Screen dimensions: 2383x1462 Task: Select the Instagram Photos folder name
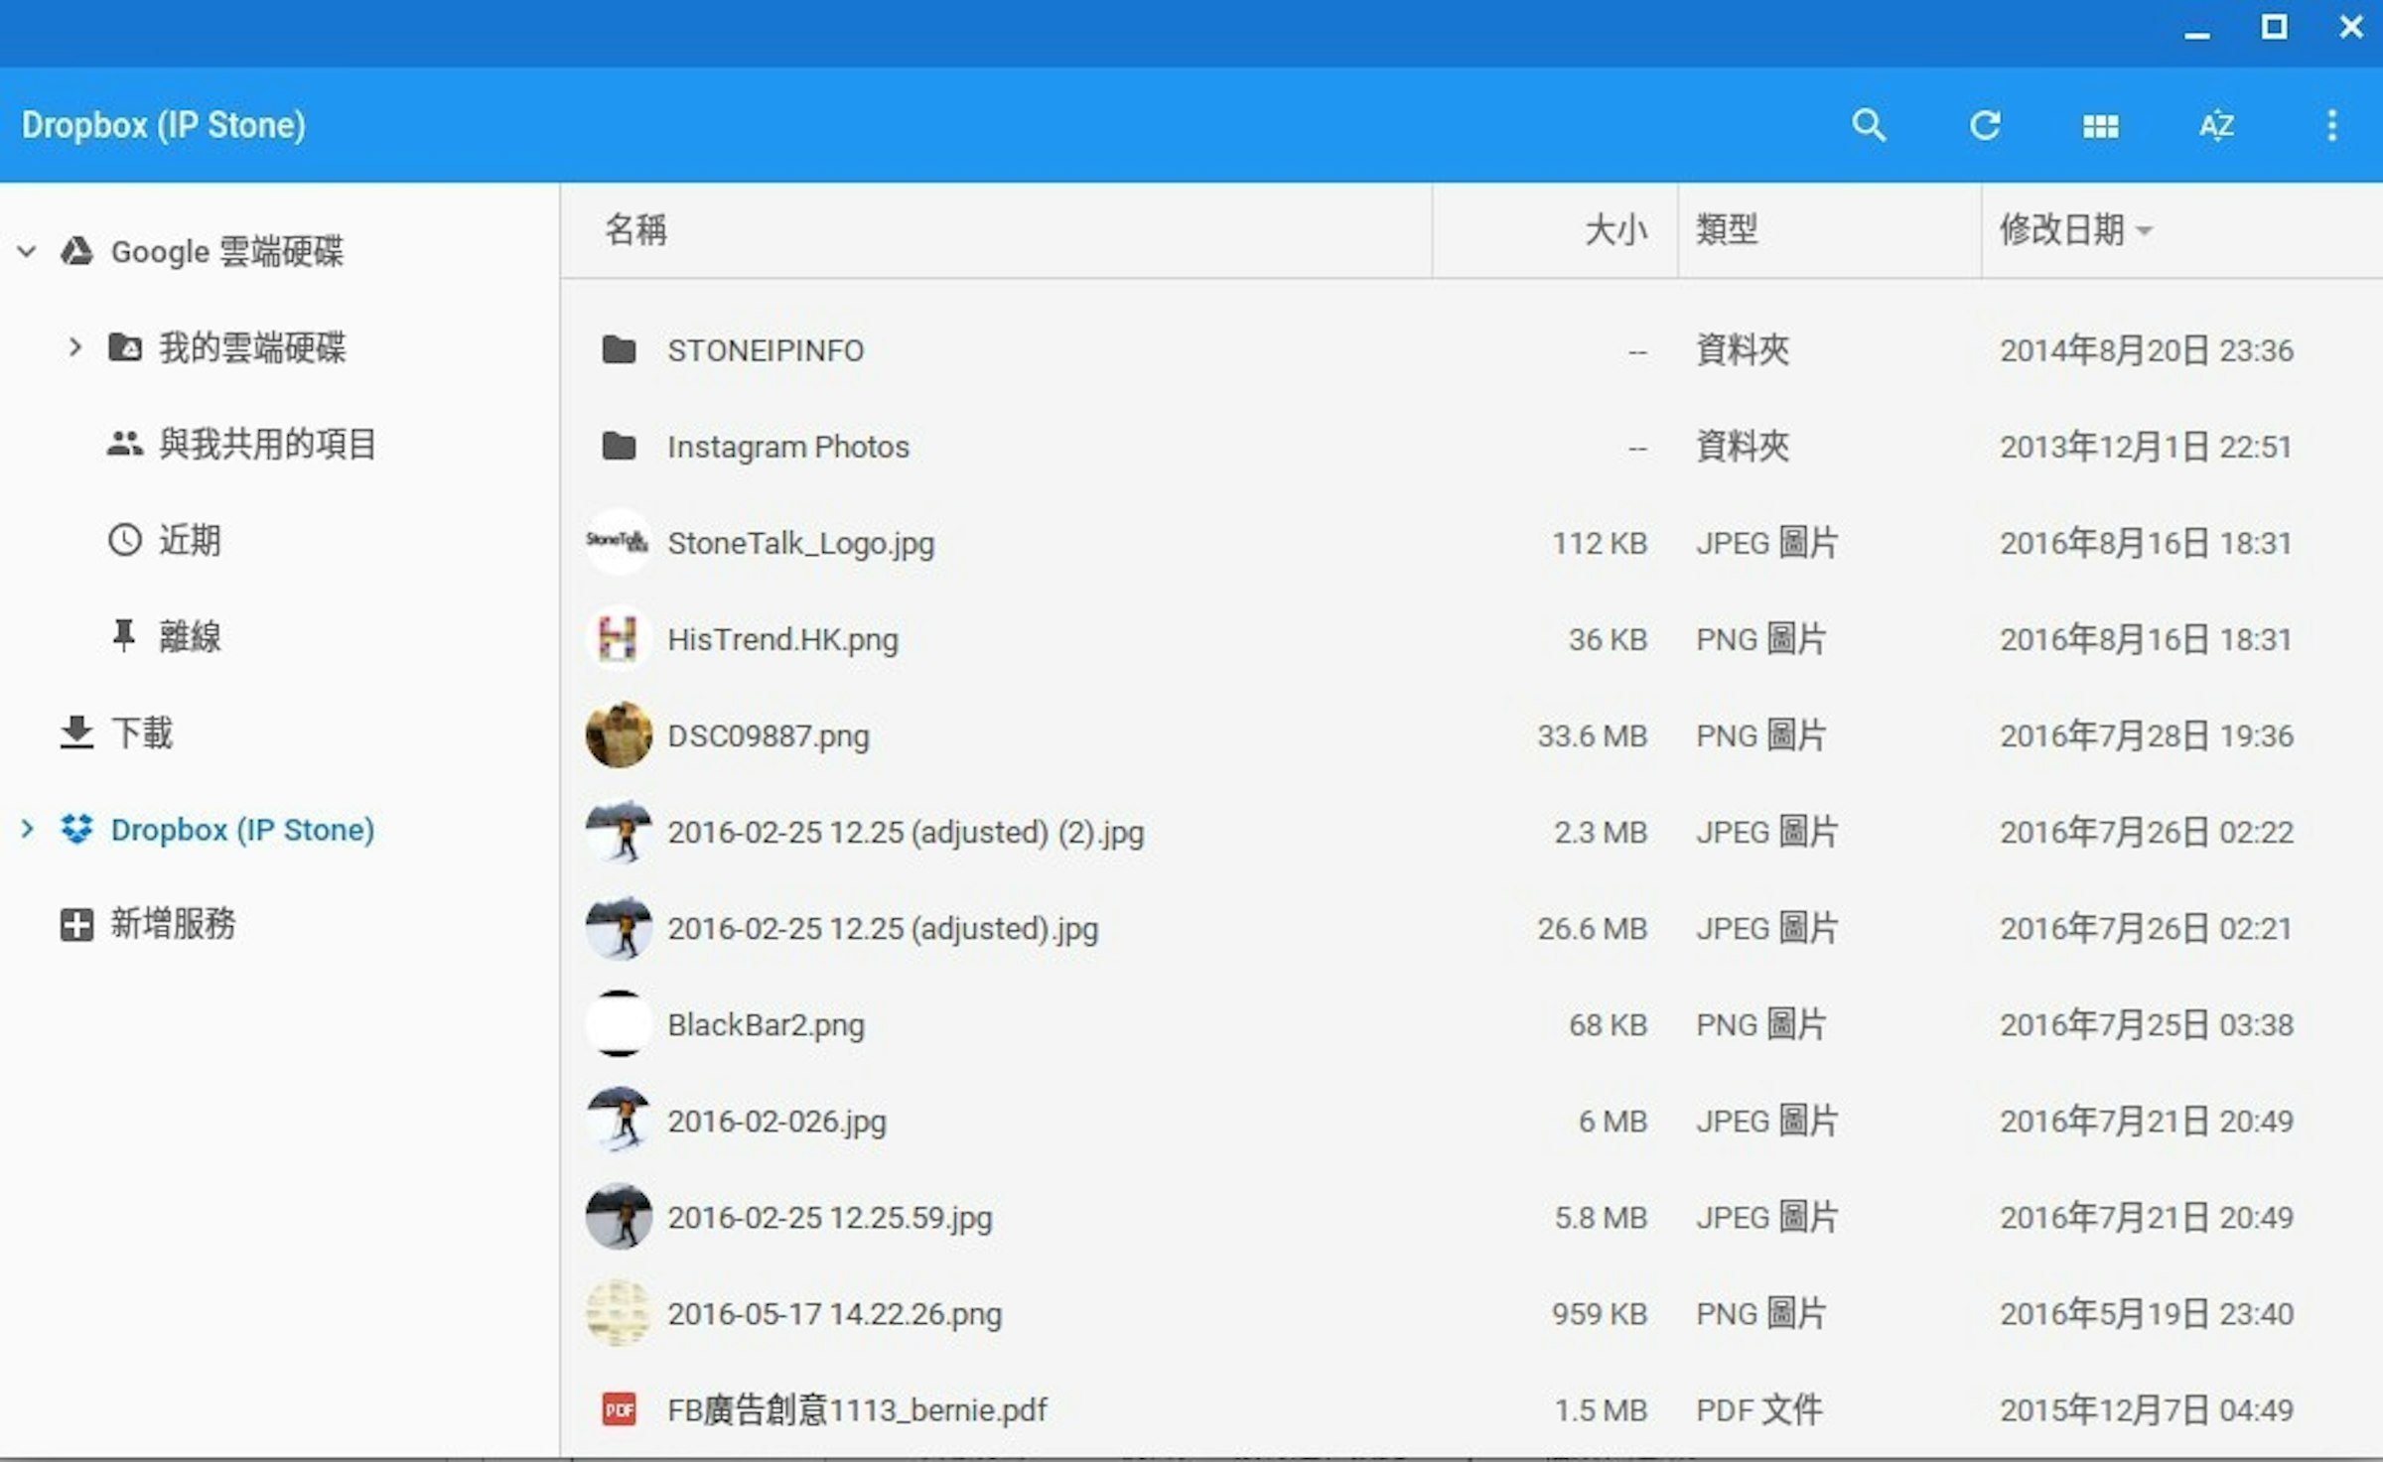(x=788, y=447)
